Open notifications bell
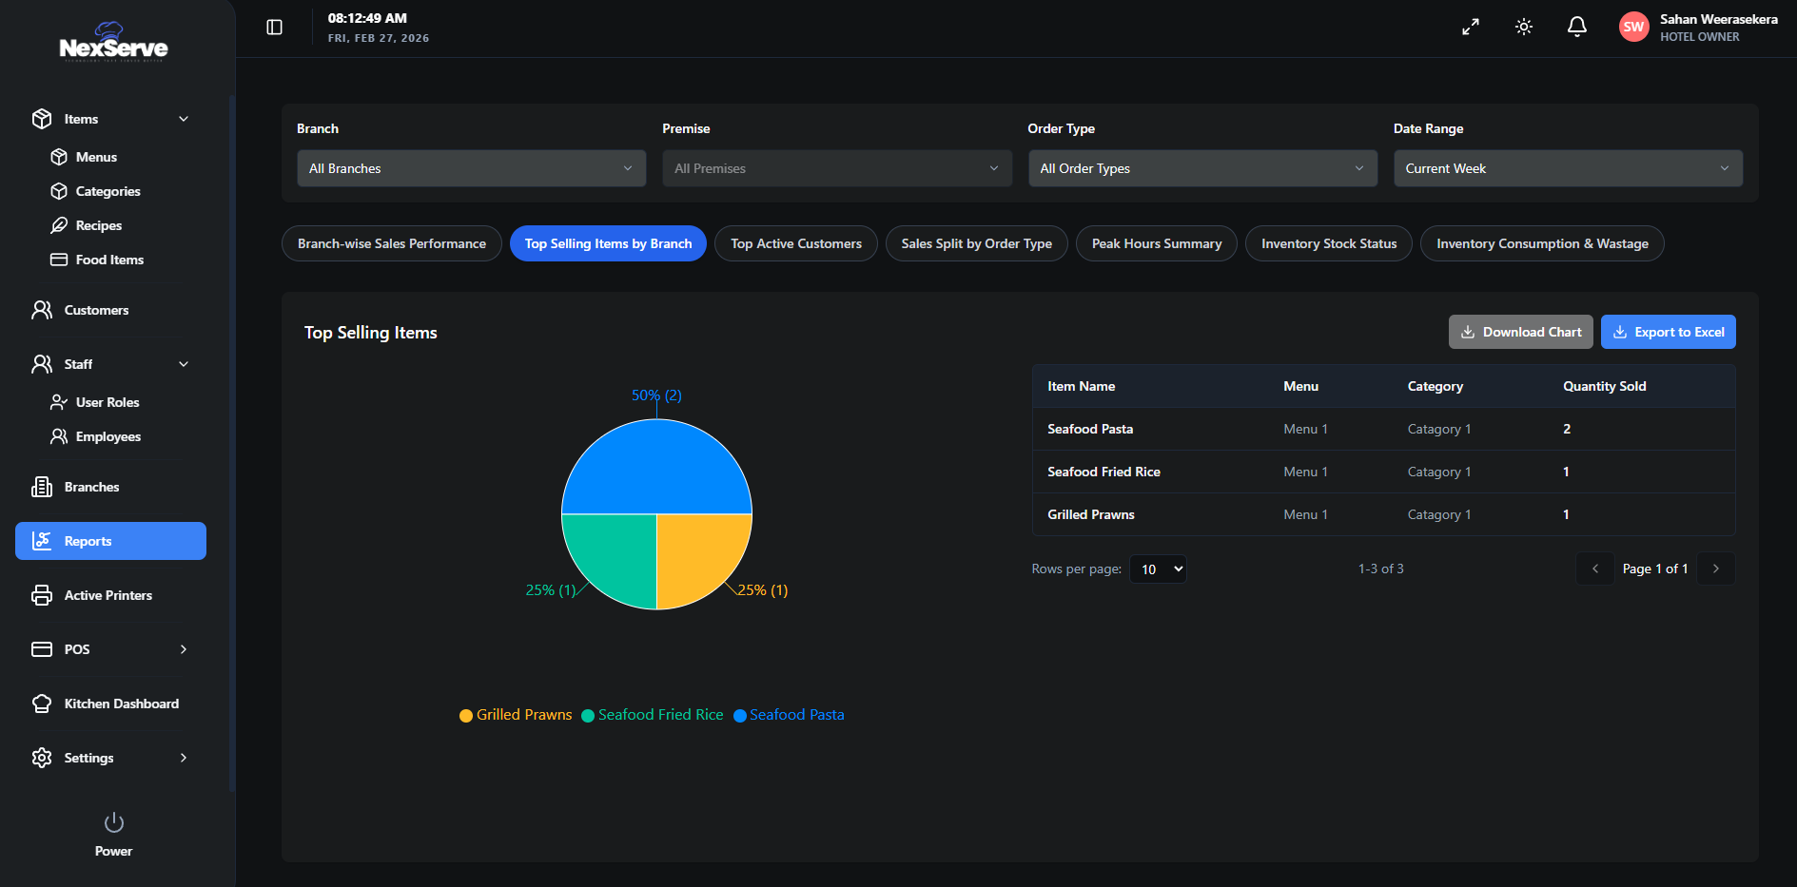 click(x=1577, y=28)
